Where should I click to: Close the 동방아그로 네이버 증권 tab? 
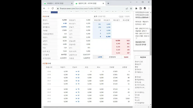103,3
